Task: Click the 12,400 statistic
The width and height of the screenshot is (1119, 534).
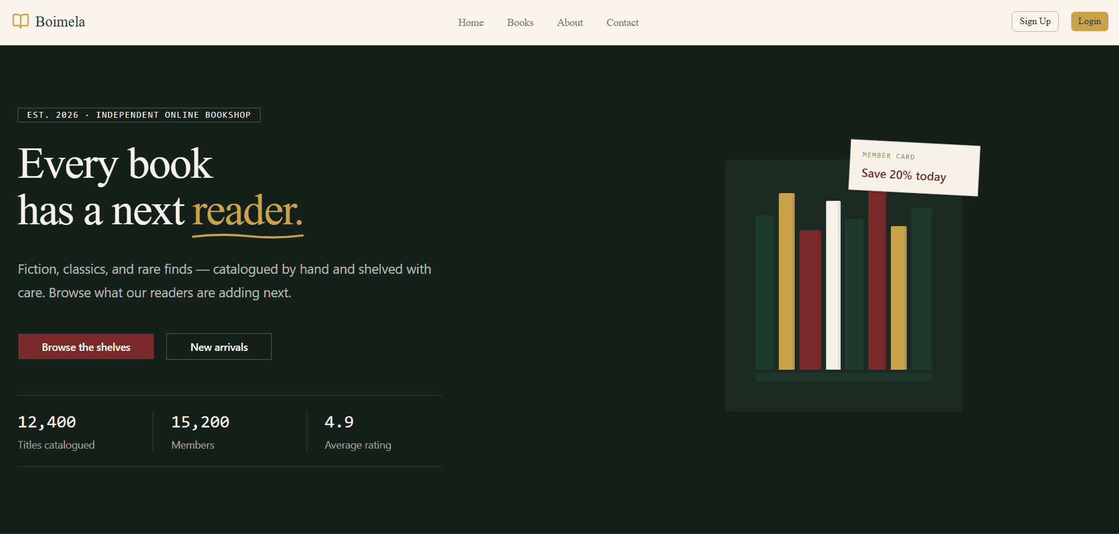Action: pyautogui.click(x=47, y=422)
